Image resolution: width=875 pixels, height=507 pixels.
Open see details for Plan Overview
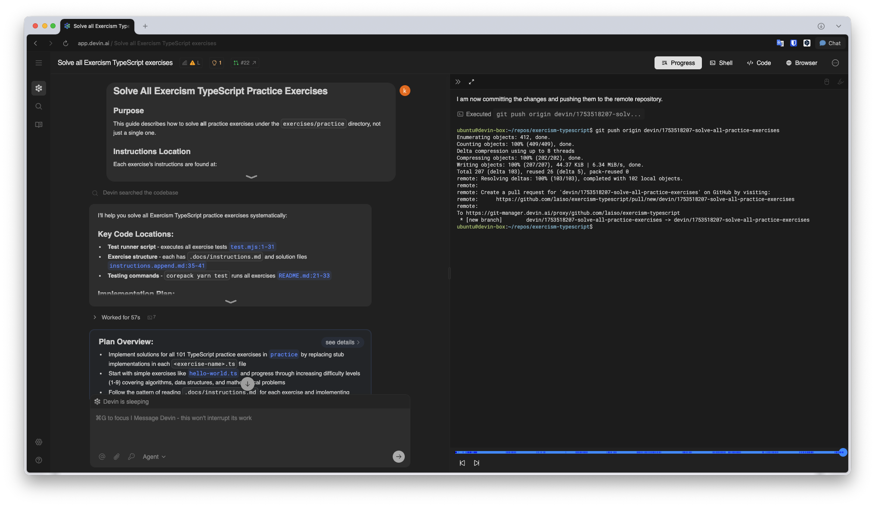point(342,342)
